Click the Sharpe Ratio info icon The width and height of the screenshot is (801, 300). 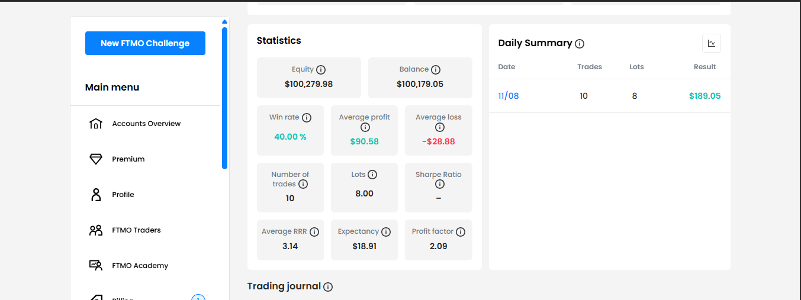click(439, 185)
